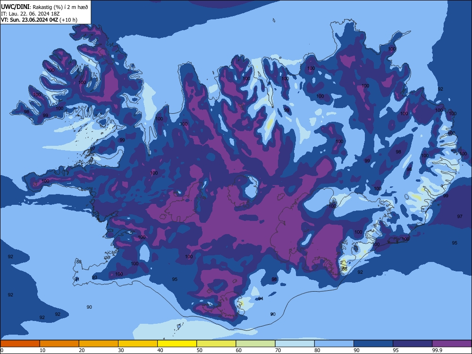Click the legend tick label '60'
Viewport: 472px width, 354px height.
(239, 350)
